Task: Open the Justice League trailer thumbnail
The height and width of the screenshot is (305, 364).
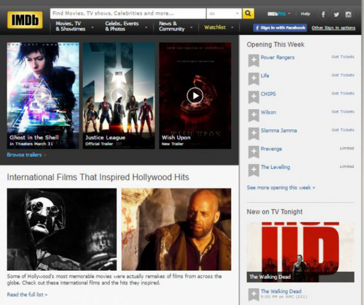Action: pyautogui.click(x=119, y=95)
